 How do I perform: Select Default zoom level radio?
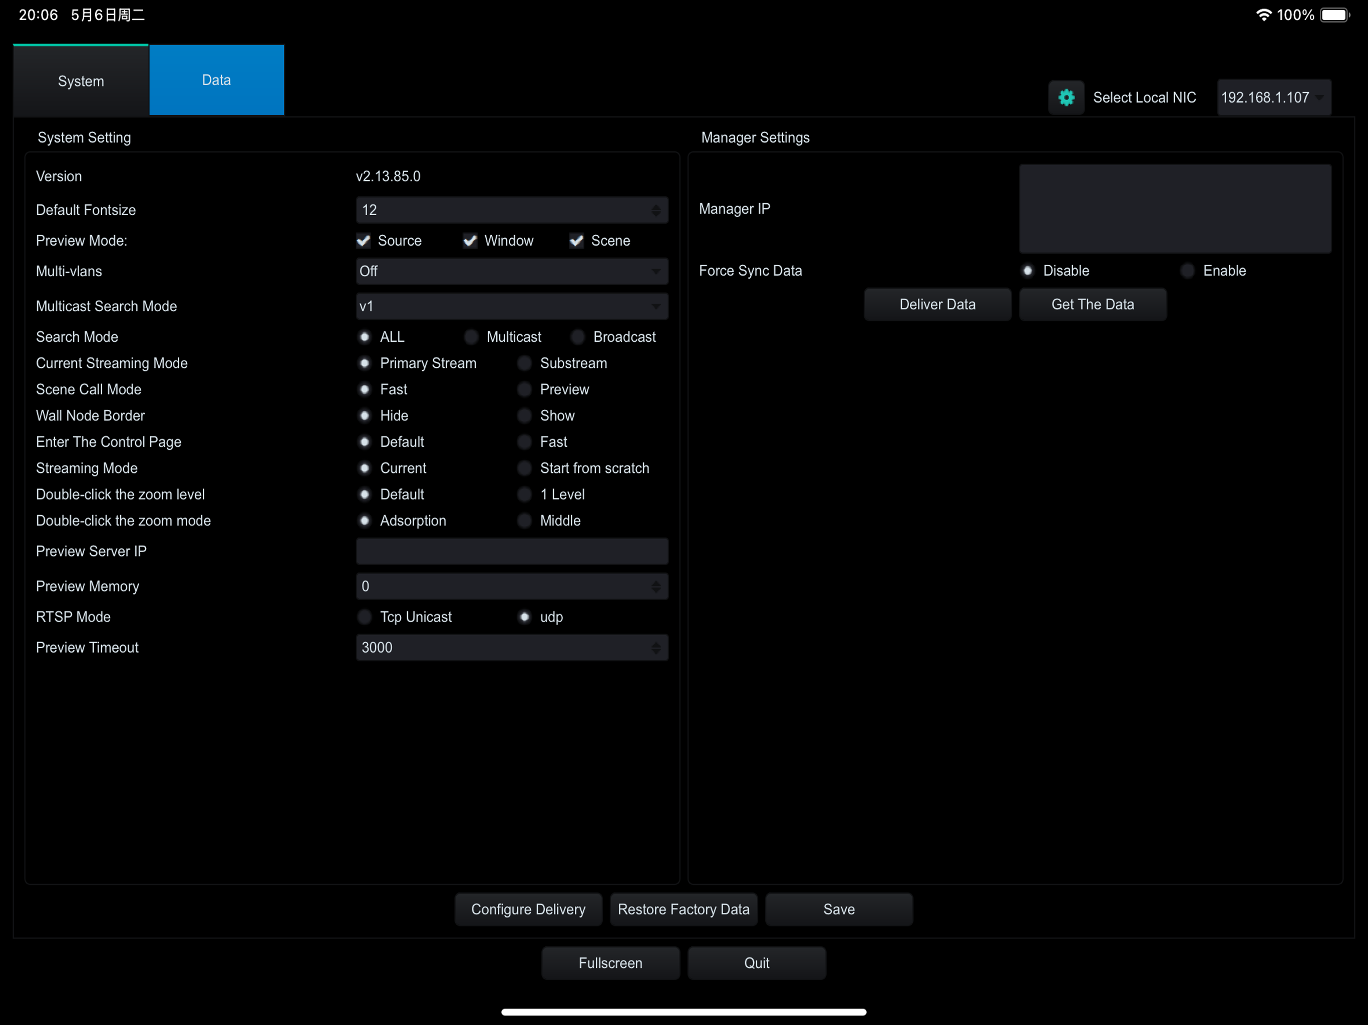tap(364, 494)
